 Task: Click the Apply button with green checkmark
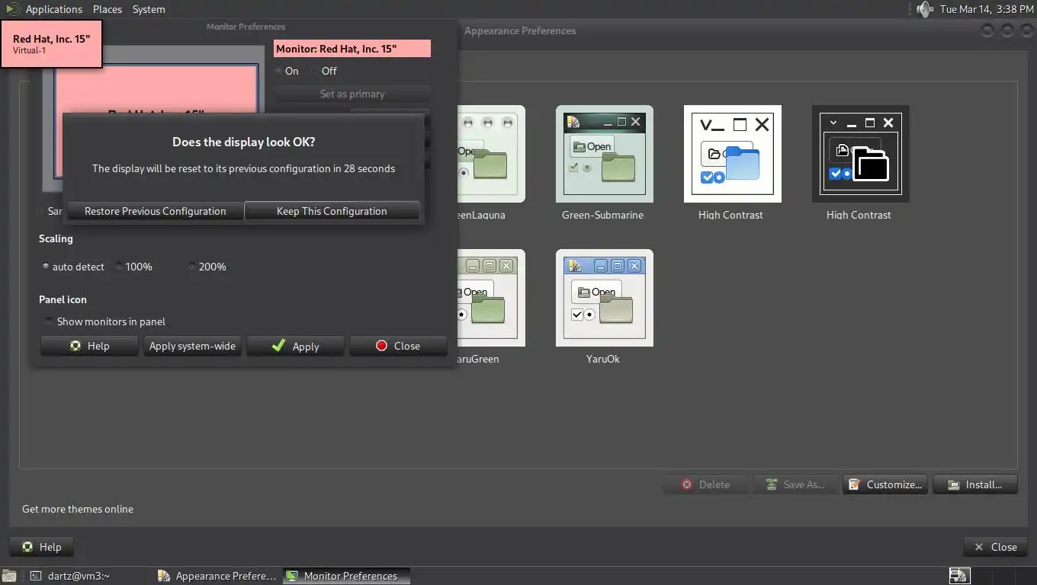(295, 346)
